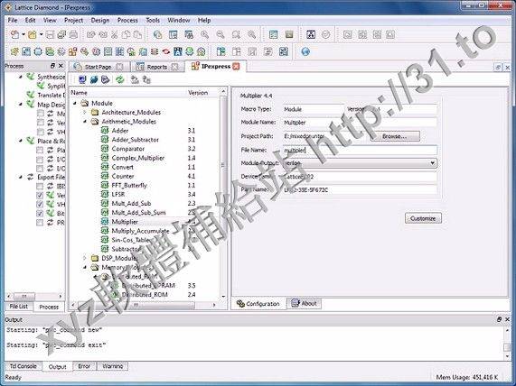Screen dimensions: 516x386
Task: Click the New file toolbar icon
Action: (14, 34)
